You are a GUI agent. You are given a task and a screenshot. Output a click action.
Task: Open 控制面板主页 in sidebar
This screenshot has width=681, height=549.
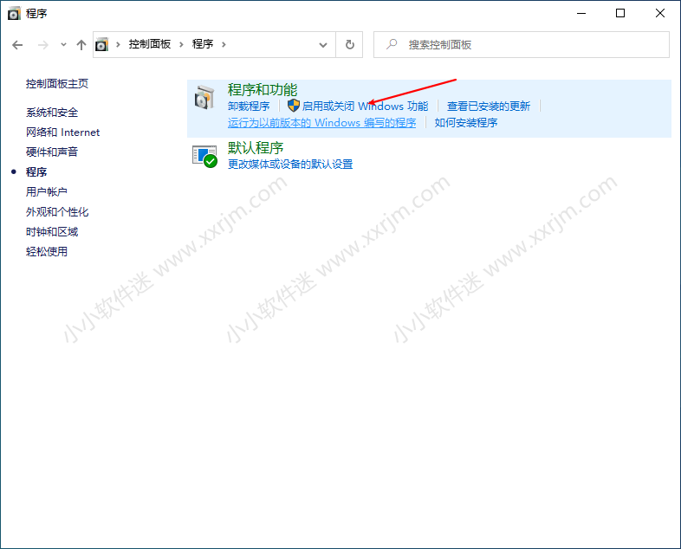tap(57, 84)
